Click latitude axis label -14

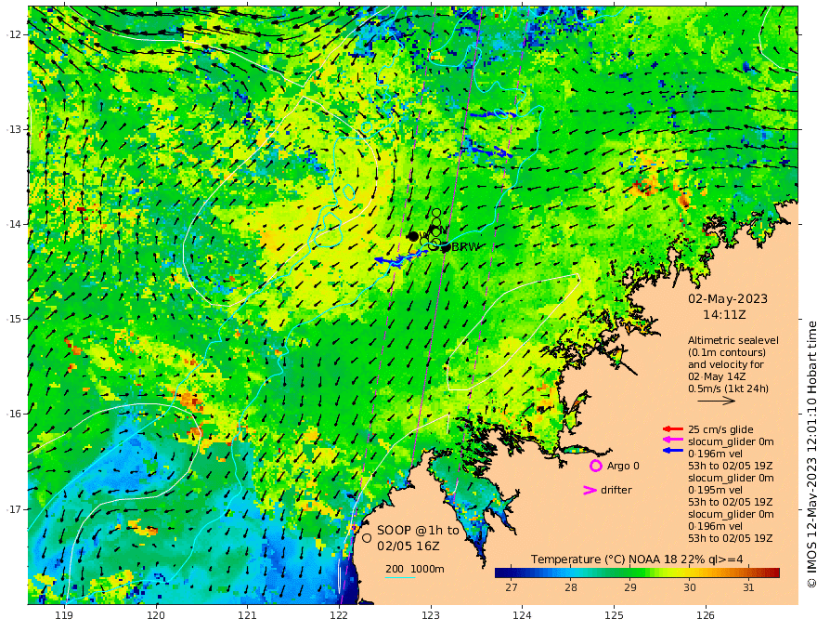(14, 224)
